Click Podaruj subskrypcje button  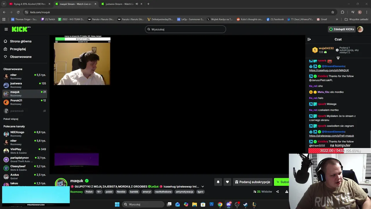(252, 182)
